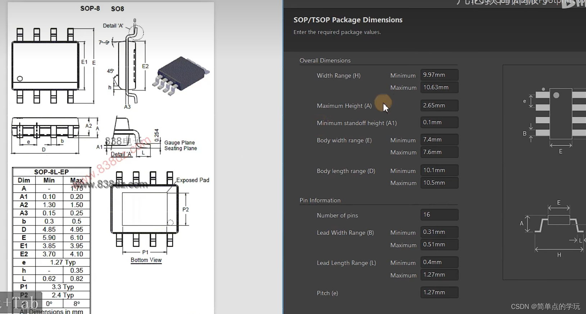
Task: Click the Lead Length Range (L) Maximum field
Action: [439, 275]
